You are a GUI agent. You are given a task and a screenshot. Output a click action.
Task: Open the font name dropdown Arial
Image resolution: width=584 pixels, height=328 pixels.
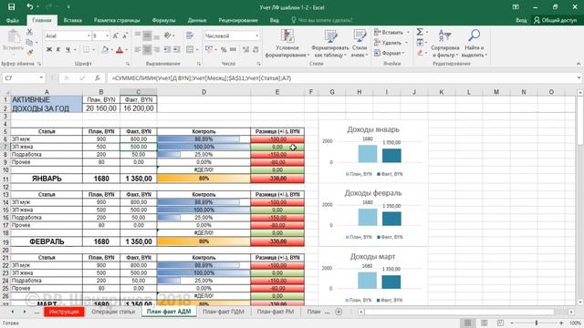click(89, 36)
